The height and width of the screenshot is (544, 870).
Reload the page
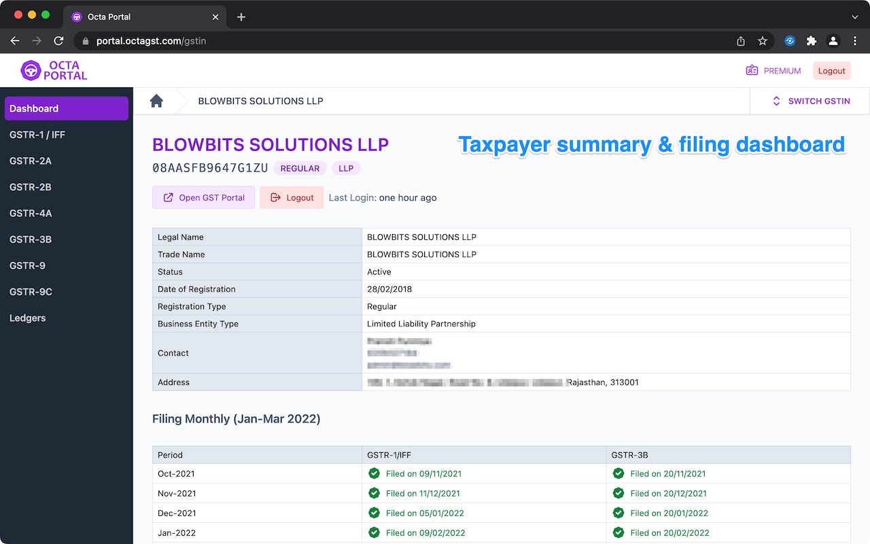(x=58, y=41)
